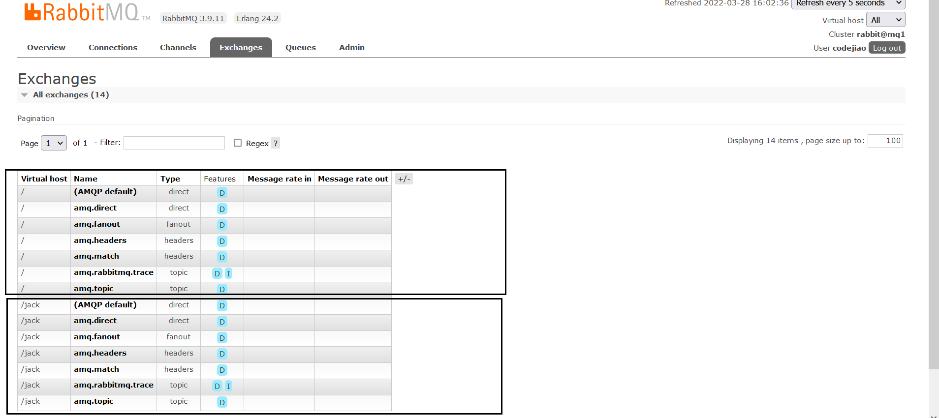Click D badge for /jack (AMQP default)

click(222, 305)
